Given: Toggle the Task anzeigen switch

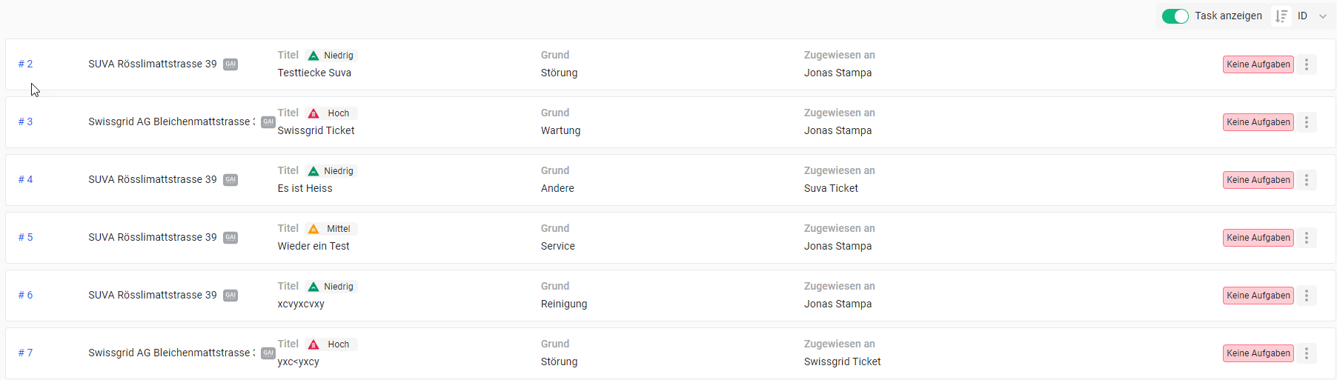Looking at the screenshot, I should [1175, 16].
